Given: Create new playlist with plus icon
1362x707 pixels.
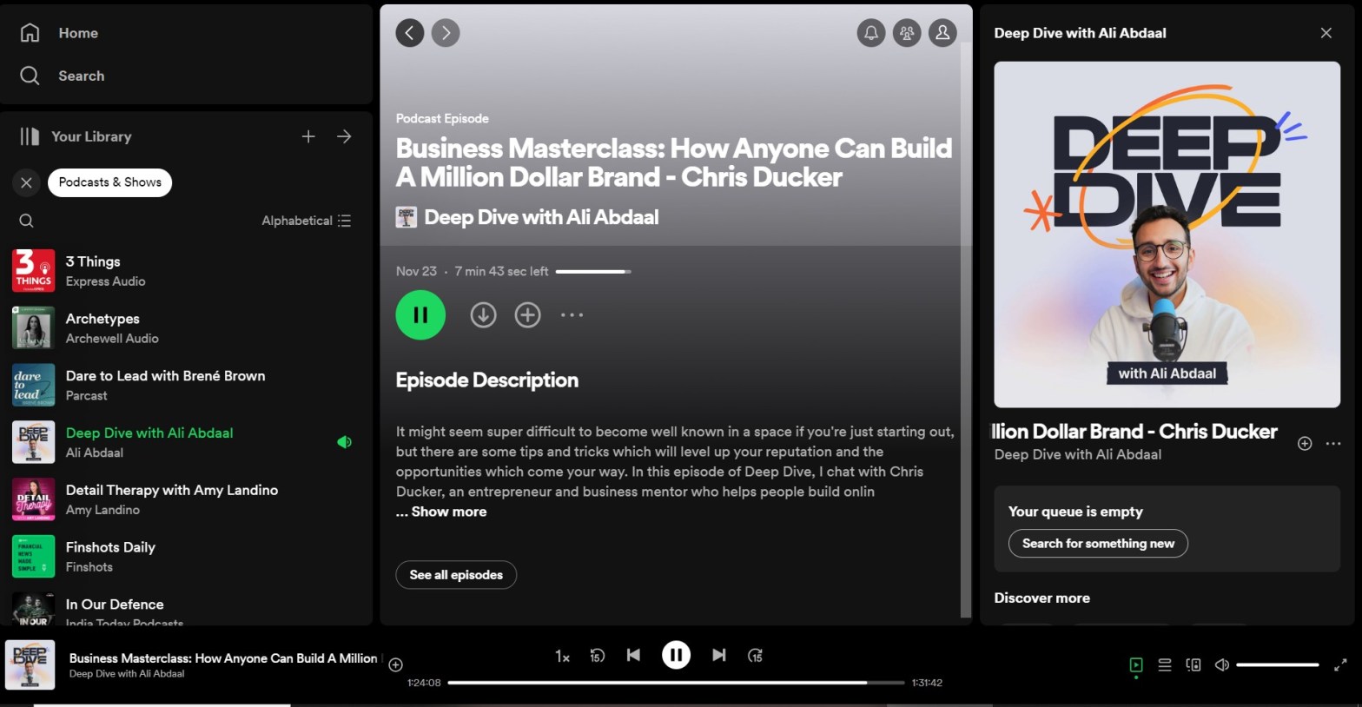Looking at the screenshot, I should tap(308, 136).
